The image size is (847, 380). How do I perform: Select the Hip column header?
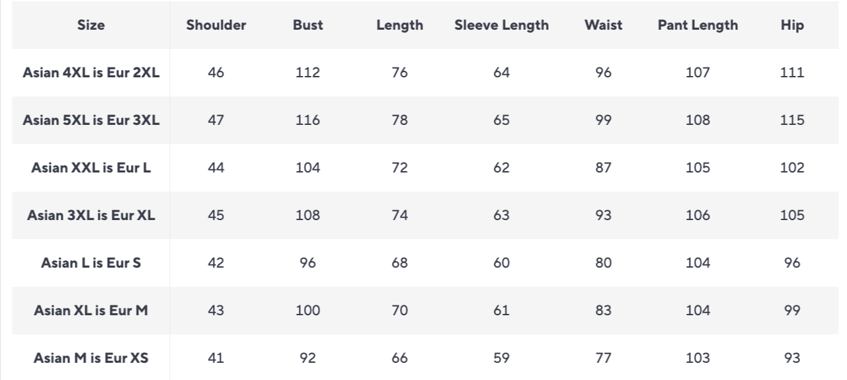pyautogui.click(x=792, y=25)
